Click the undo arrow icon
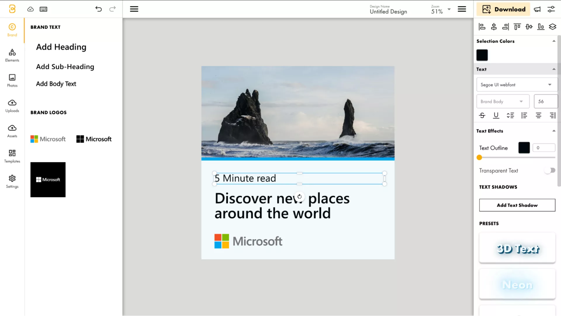Screen dimensions: 561x316 pyautogui.click(x=98, y=9)
